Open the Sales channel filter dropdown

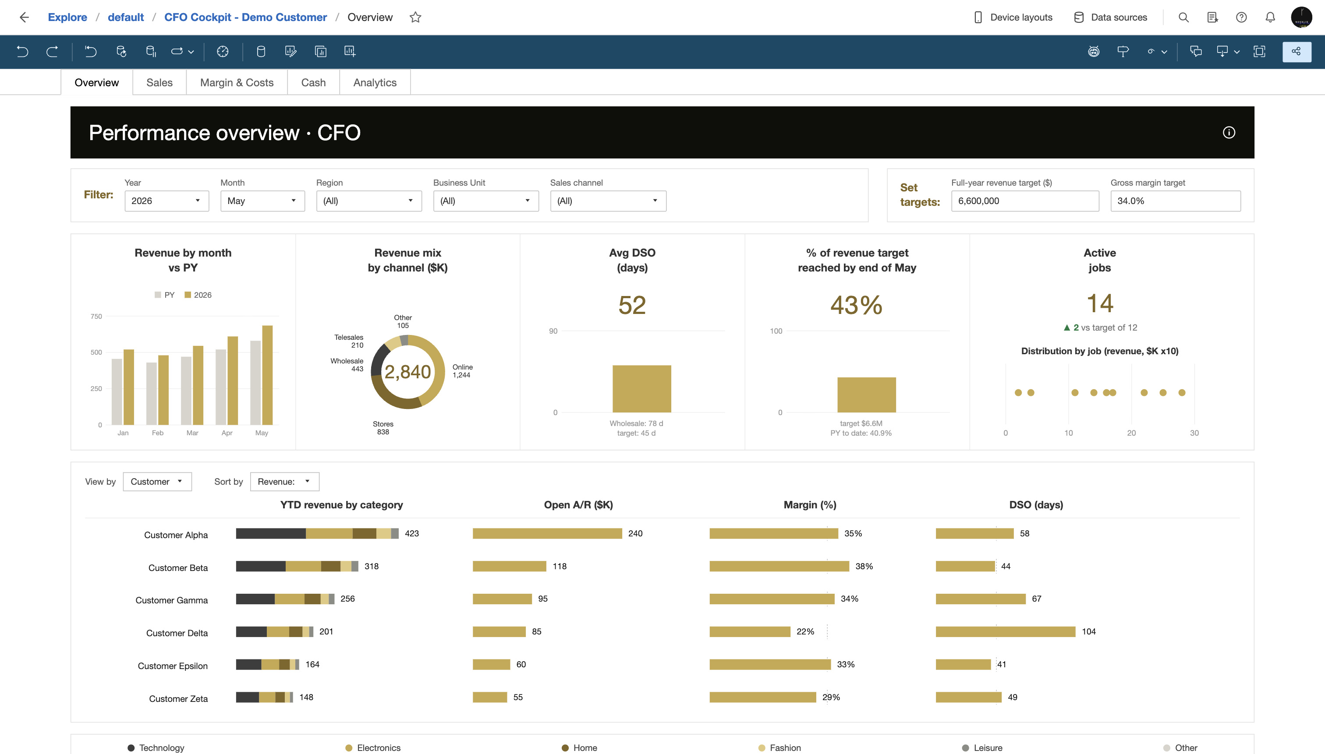[x=608, y=201]
